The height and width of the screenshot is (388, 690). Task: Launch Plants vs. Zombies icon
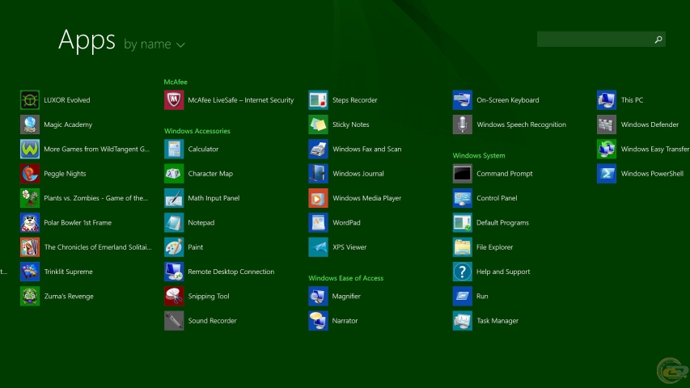29,198
